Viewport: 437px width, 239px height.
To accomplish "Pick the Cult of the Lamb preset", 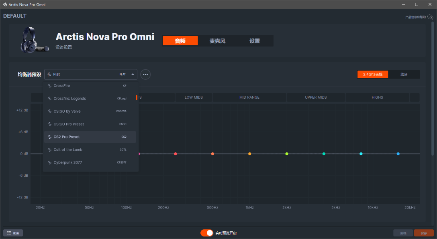I will pos(90,150).
